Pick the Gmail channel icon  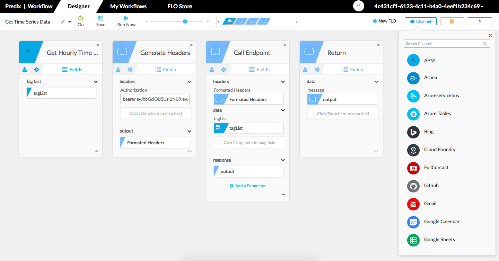[x=413, y=204]
